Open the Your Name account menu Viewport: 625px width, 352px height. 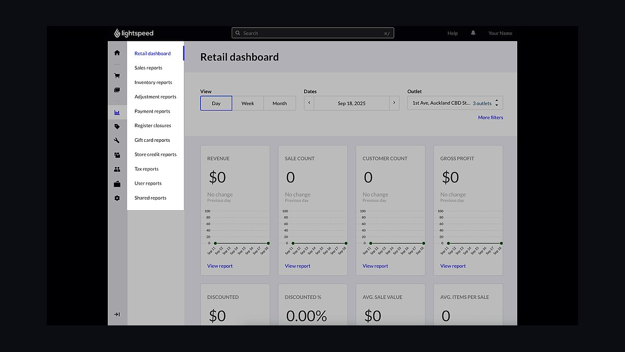tap(501, 33)
